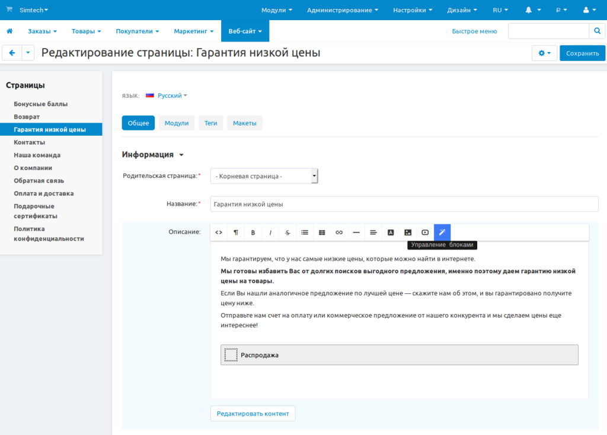Click the Russian flag language icon
Viewport: 607px width, 435px height.
click(150, 95)
